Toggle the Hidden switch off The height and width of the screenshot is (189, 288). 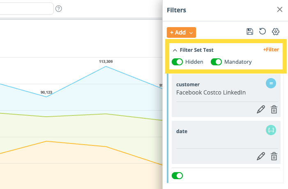point(177,62)
